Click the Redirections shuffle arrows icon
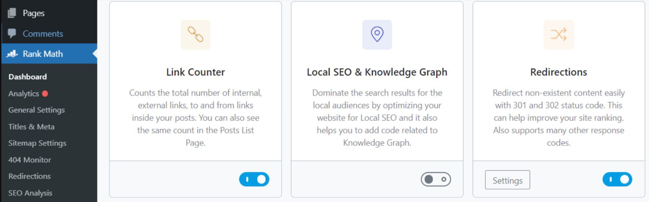Image resolution: width=649 pixels, height=202 pixels. point(559,35)
